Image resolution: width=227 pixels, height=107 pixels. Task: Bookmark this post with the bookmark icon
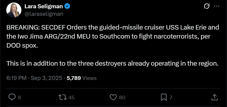click(x=164, y=97)
